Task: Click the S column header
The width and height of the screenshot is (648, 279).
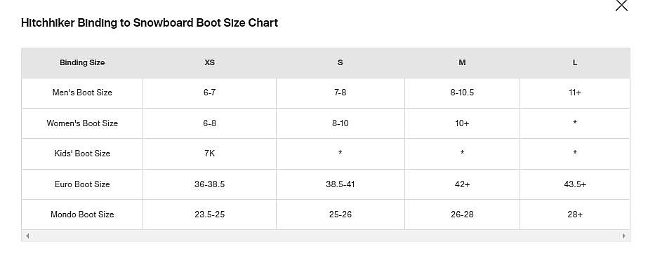Action: click(340, 62)
